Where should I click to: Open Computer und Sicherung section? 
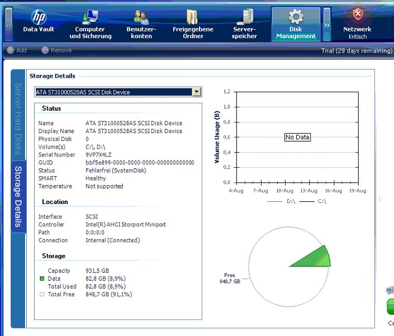point(90,24)
